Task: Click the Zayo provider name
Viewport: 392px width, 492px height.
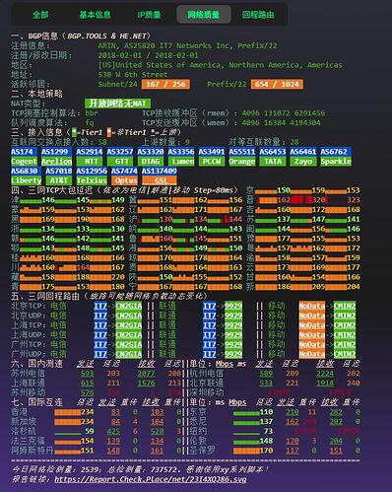Action: [303, 162]
